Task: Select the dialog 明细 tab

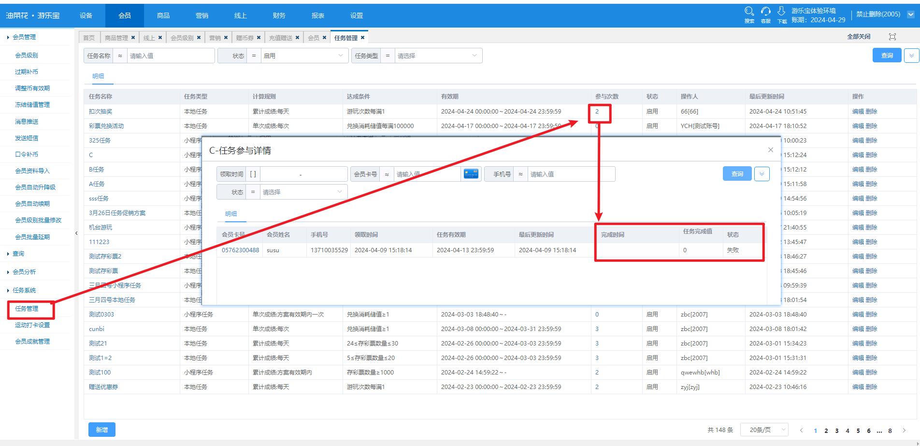Action: [x=231, y=214]
